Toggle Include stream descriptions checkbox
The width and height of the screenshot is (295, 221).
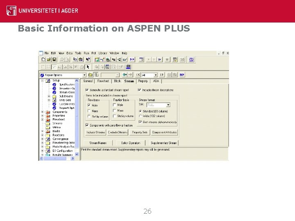tap(139, 90)
